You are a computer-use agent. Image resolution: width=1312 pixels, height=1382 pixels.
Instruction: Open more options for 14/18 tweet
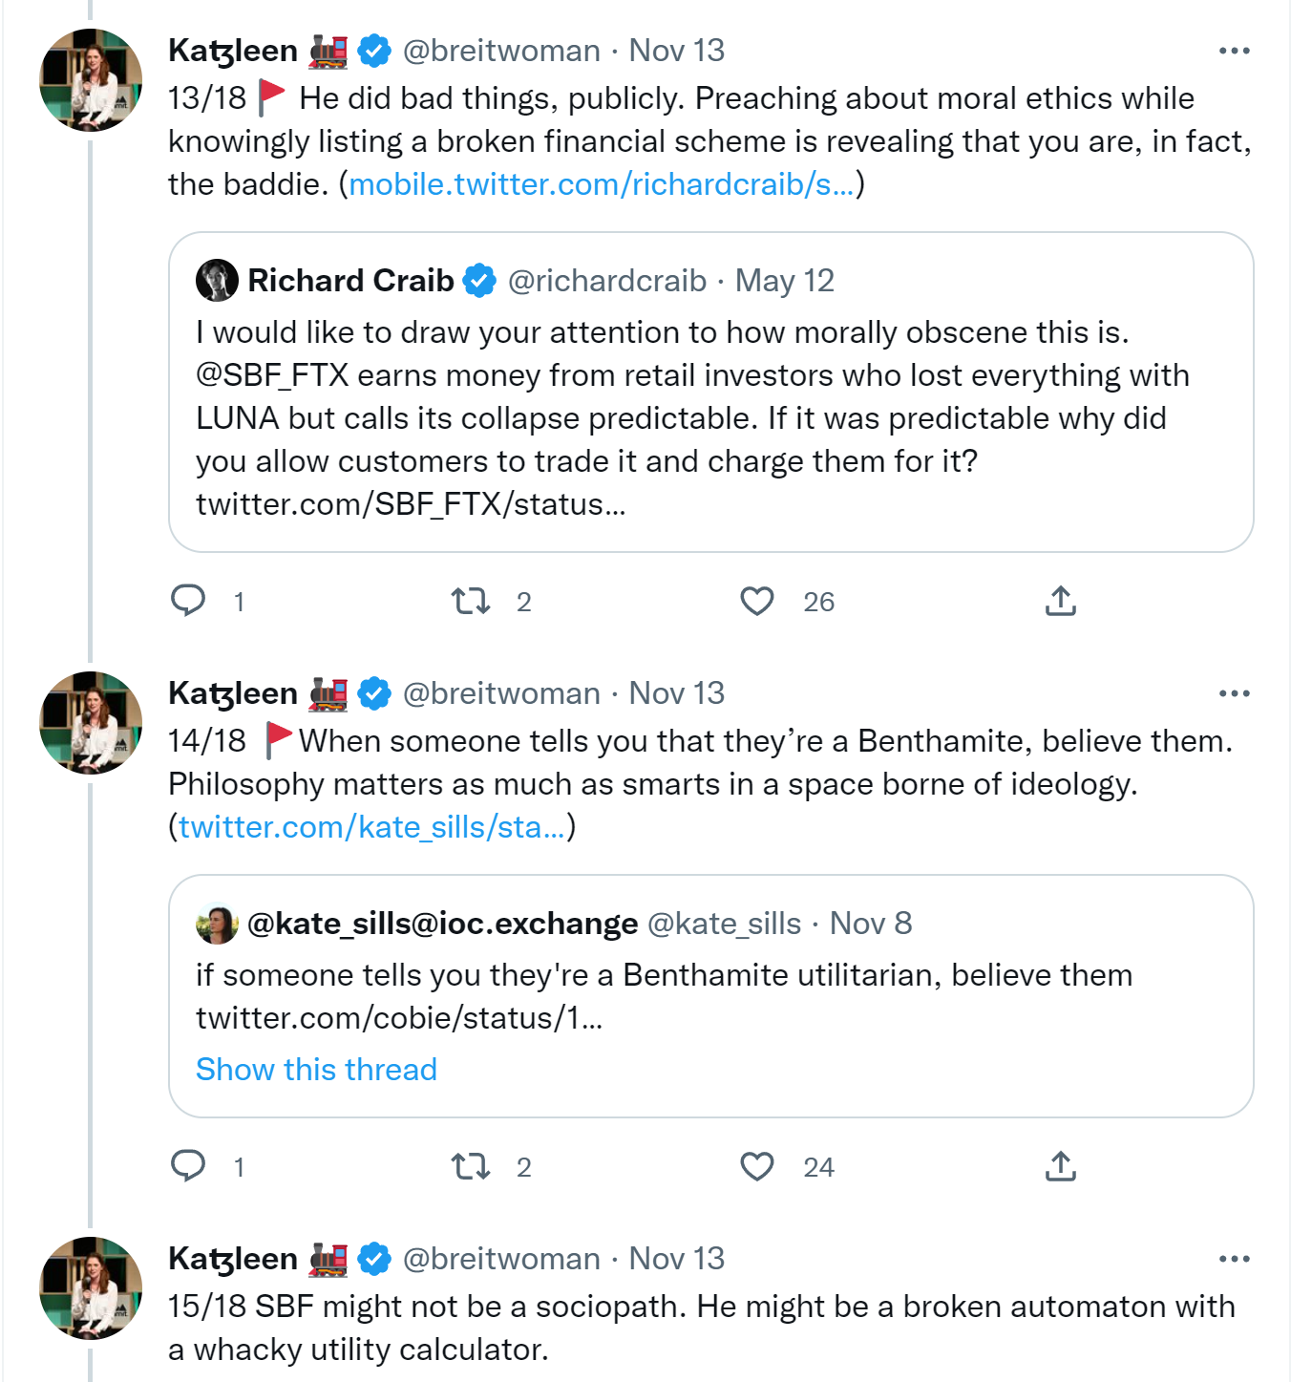click(1234, 693)
